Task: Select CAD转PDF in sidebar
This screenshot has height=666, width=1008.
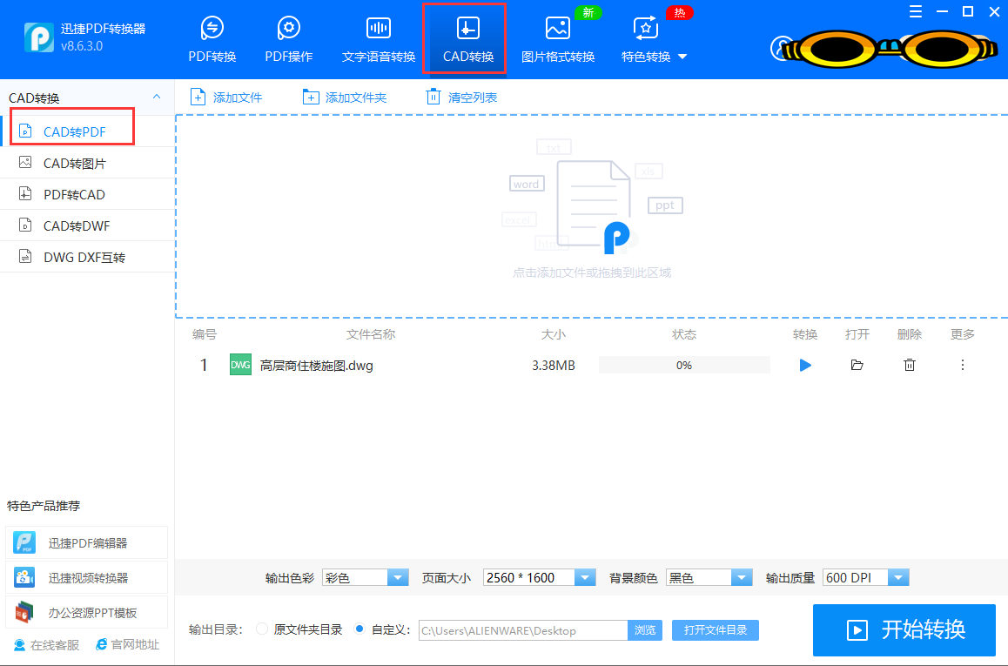Action: click(87, 131)
